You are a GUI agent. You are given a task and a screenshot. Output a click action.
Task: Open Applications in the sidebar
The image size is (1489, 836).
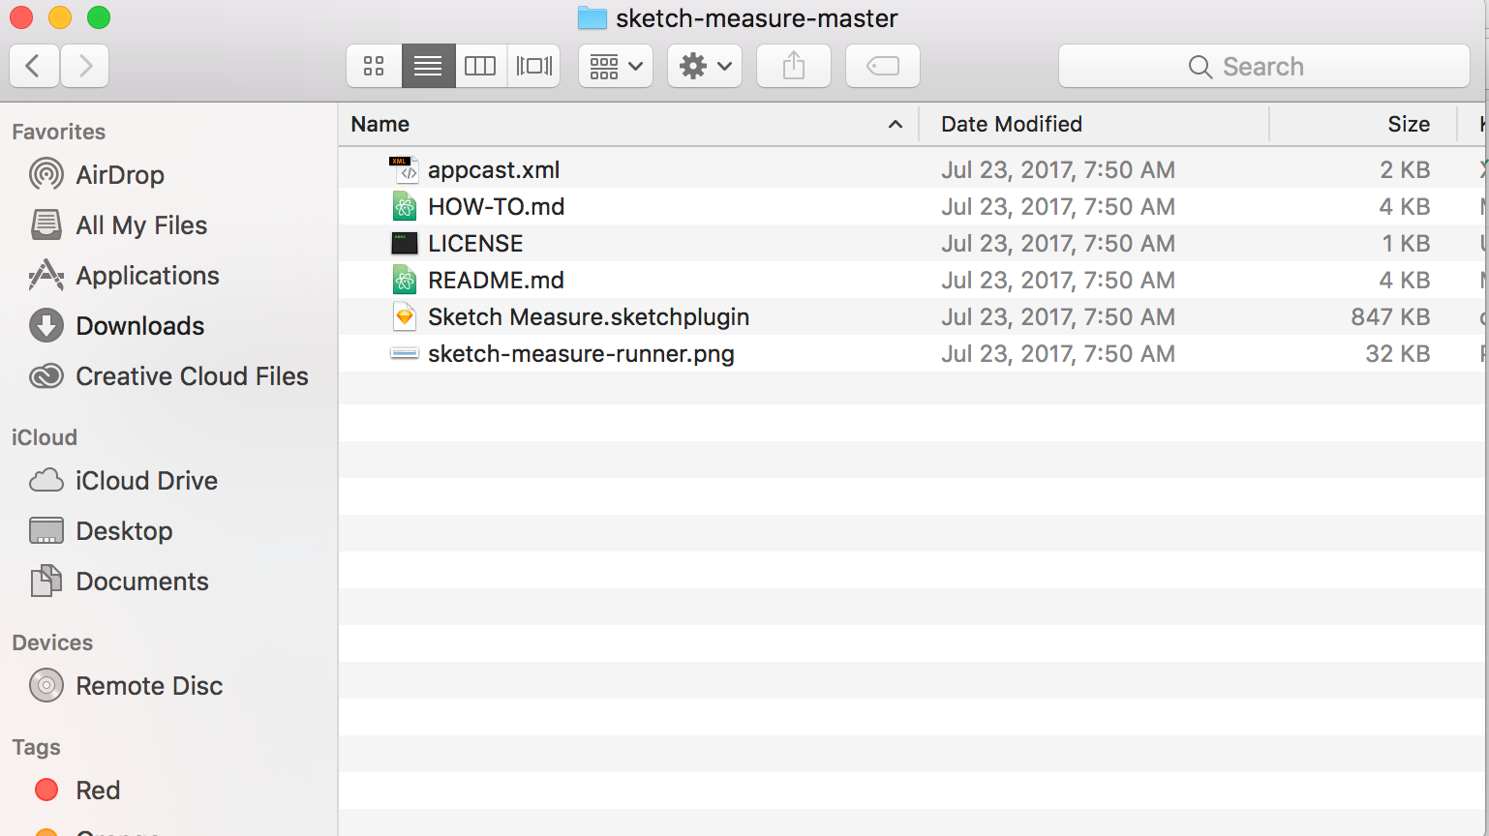coord(147,276)
